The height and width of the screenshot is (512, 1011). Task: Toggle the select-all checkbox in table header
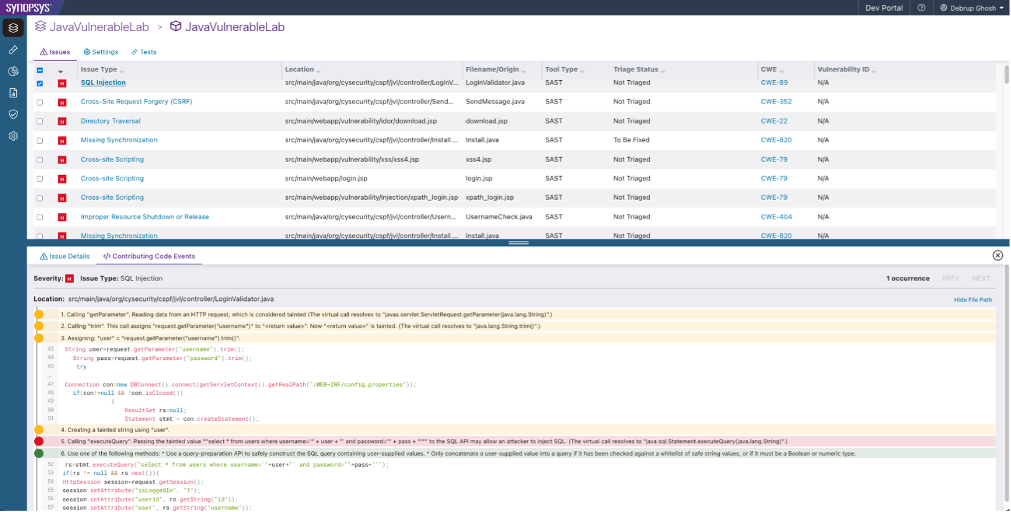(x=40, y=70)
